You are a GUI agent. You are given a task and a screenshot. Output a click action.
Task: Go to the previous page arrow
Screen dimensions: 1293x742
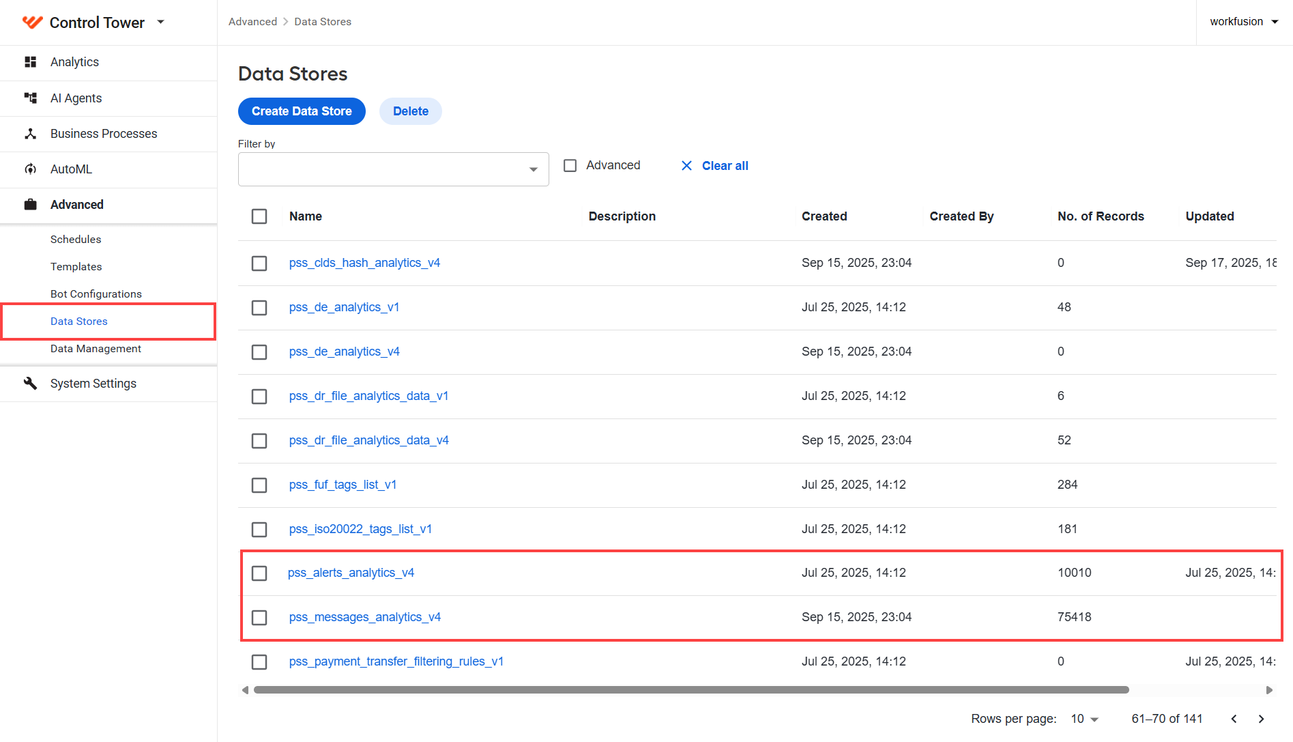pos(1234,719)
